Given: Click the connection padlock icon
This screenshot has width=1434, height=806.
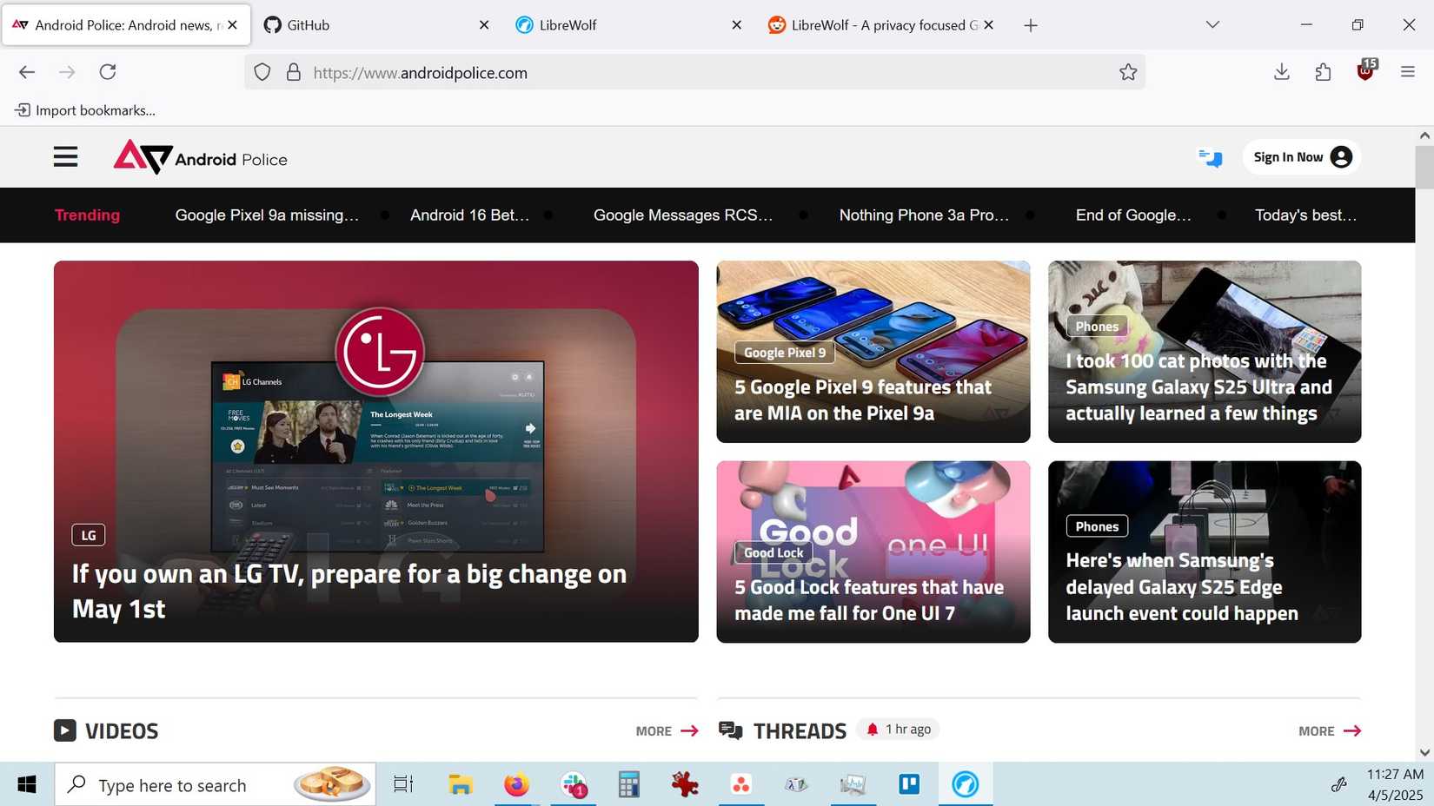Looking at the screenshot, I should tap(293, 72).
